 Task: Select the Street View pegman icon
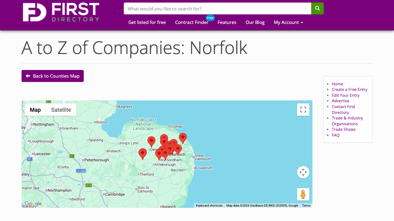coord(303,194)
